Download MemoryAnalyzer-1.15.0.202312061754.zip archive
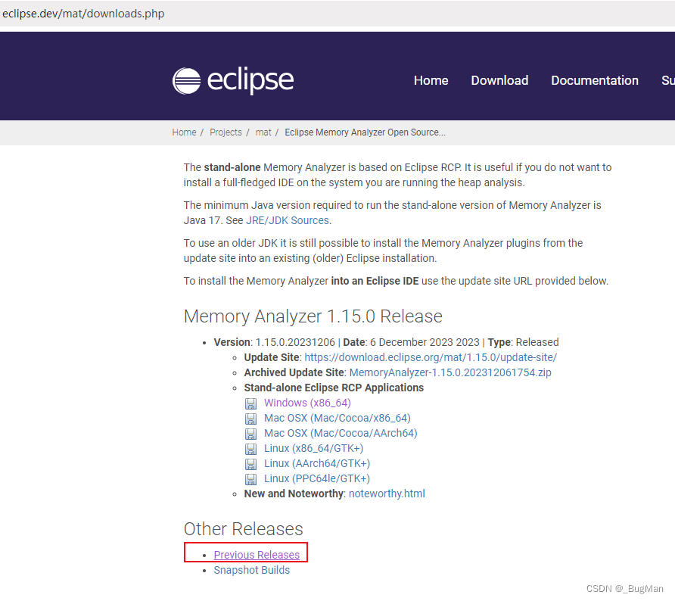Image resolution: width=675 pixels, height=601 pixels. (450, 372)
